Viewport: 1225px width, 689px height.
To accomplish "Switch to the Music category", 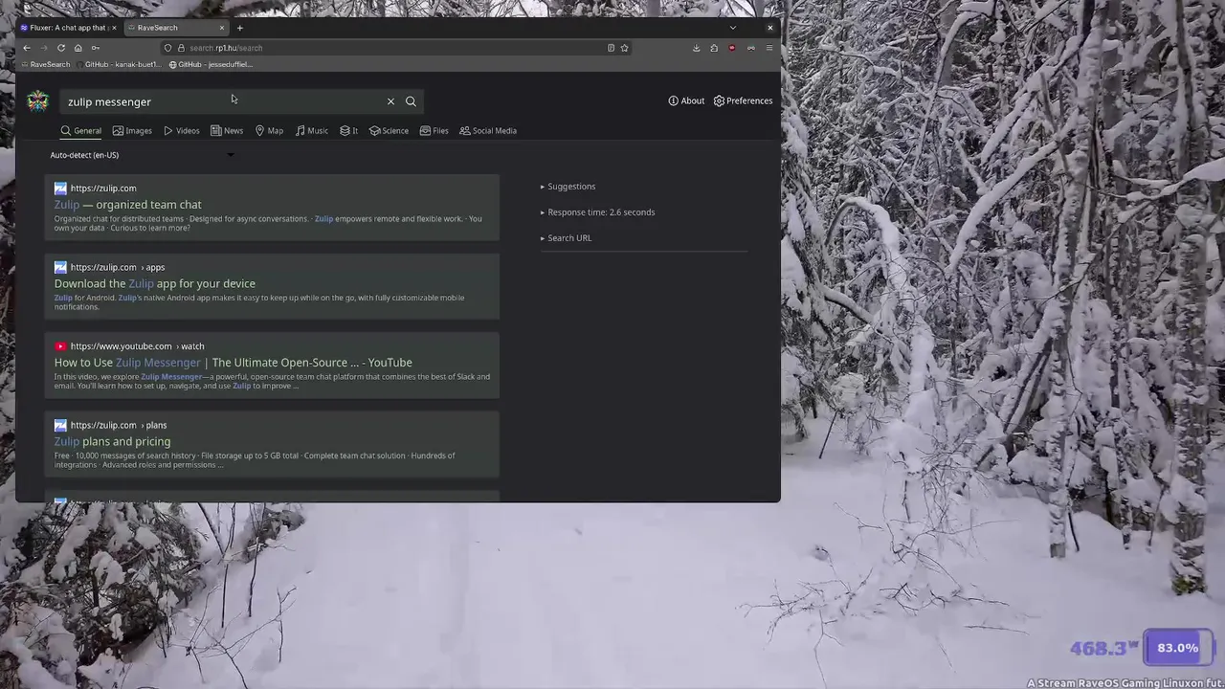I will 311,130.
